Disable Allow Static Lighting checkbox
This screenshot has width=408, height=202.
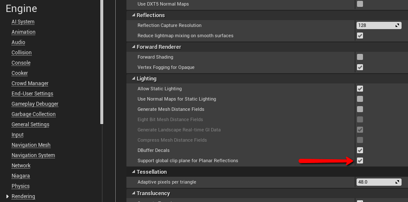360,89
